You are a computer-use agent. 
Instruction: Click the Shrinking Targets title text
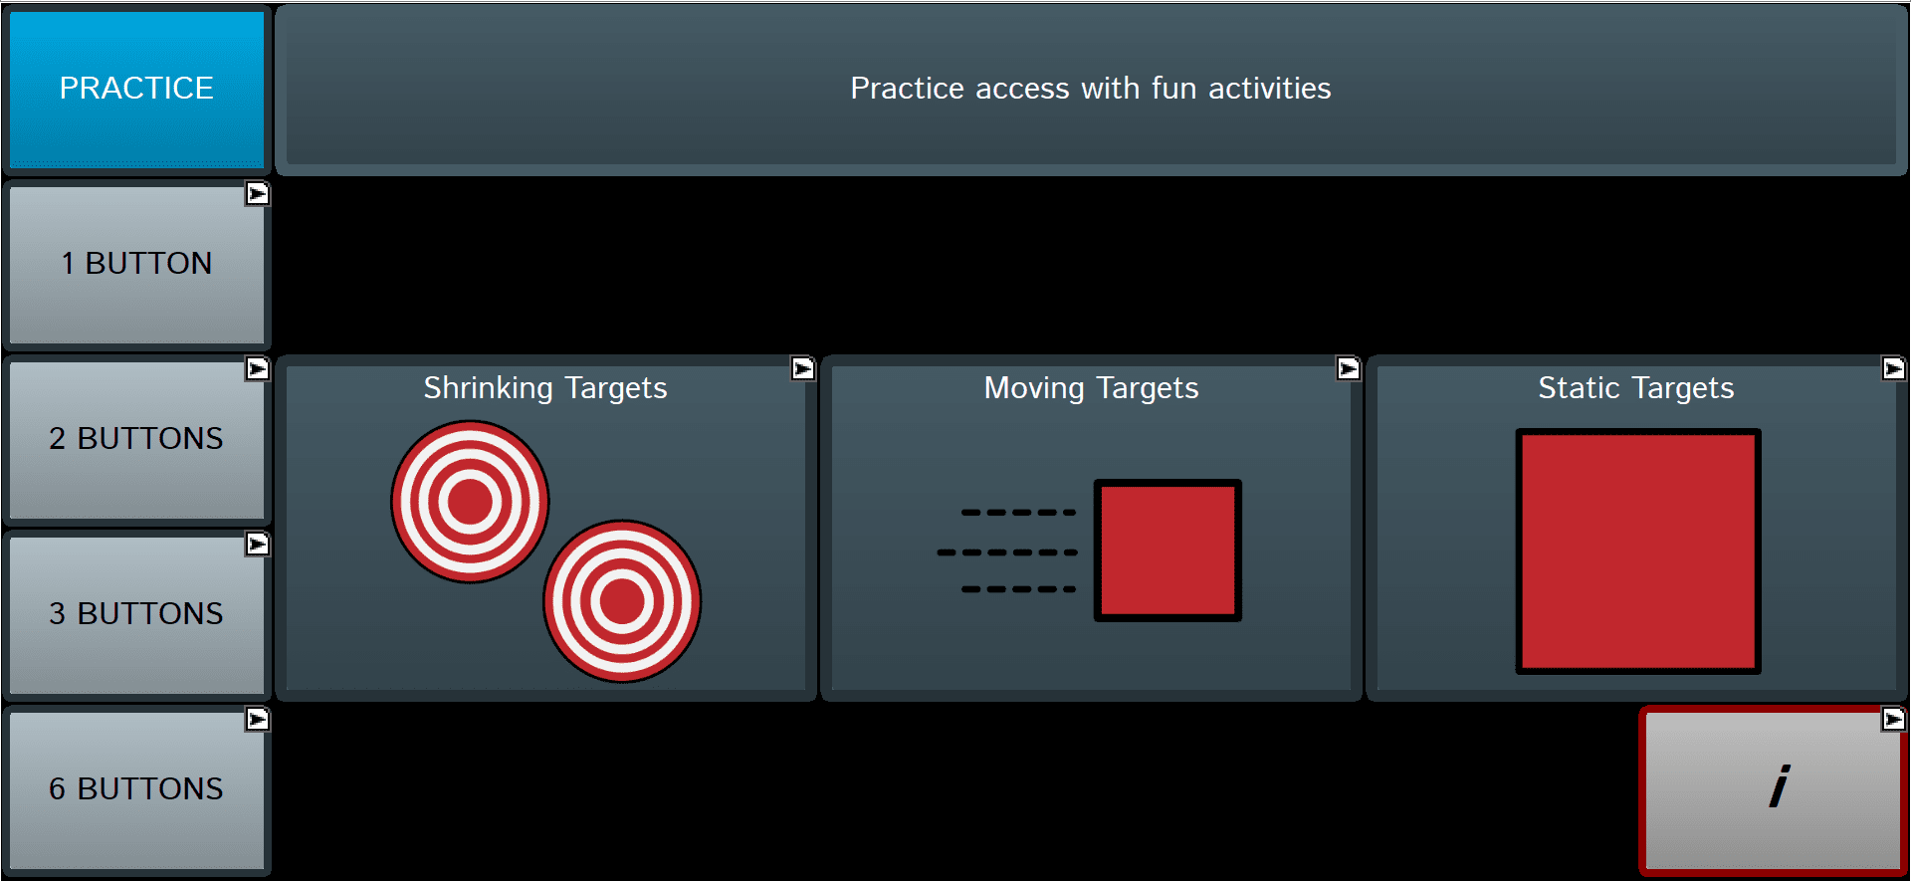(545, 388)
